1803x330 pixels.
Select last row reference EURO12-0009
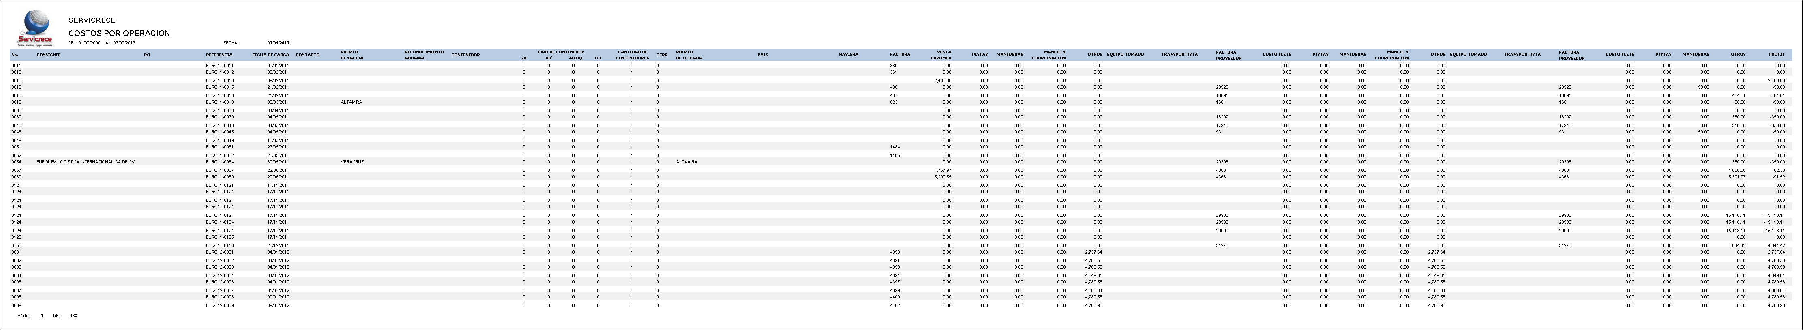pyautogui.click(x=219, y=306)
